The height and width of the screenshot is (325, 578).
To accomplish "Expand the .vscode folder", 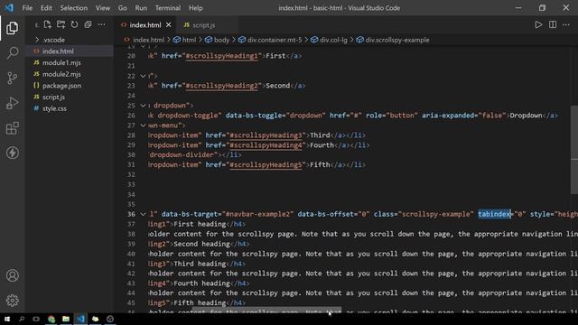I will (x=37, y=40).
